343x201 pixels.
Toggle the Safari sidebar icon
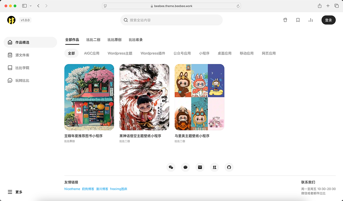click(x=25, y=6)
